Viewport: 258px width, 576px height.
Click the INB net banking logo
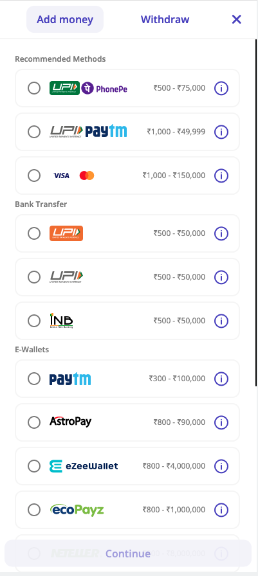coord(61,321)
